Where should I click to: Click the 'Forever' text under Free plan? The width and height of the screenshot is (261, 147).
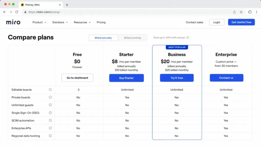[x=77, y=67]
